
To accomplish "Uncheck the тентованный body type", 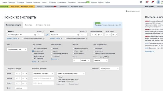I will (x=33, y=51).
